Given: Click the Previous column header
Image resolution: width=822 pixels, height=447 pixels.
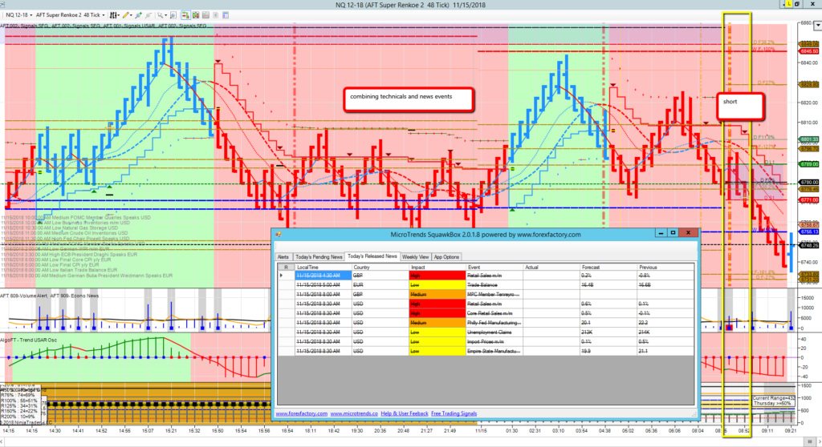Looking at the screenshot, I should (x=665, y=267).
